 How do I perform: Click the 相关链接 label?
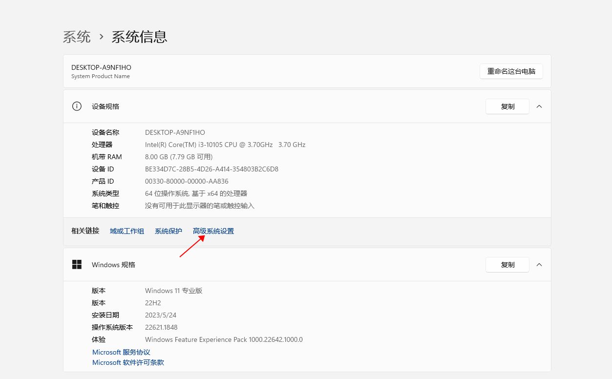click(x=85, y=231)
